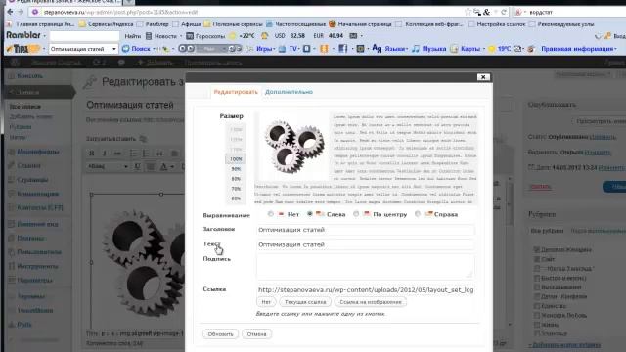The height and width of the screenshot is (352, 626).
Task: Click the Ссылка URL field
Action: pos(365,289)
